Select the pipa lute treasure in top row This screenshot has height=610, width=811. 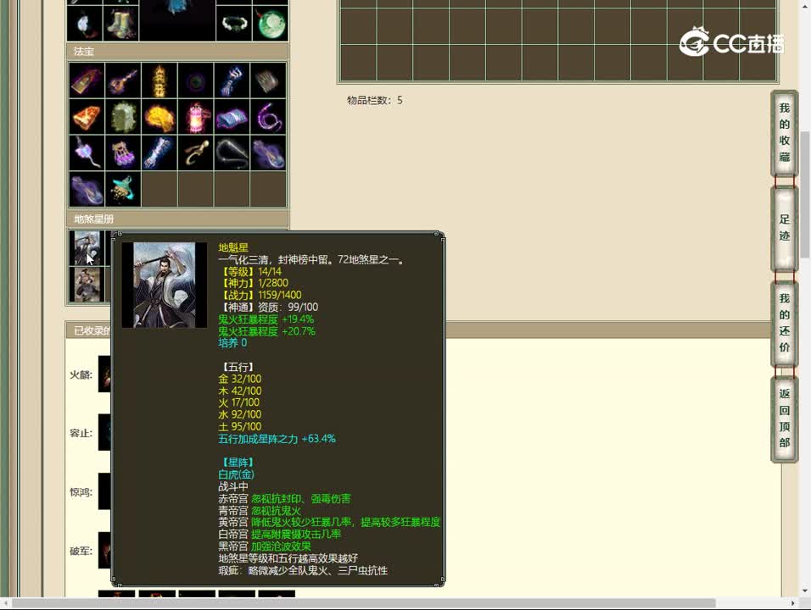pos(123,80)
